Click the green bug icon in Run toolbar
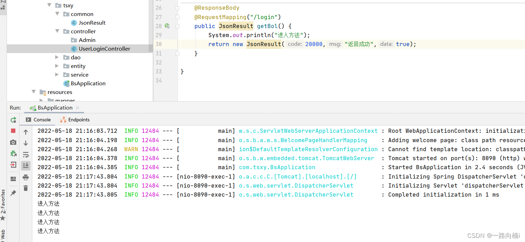 pyautogui.click(x=13, y=153)
